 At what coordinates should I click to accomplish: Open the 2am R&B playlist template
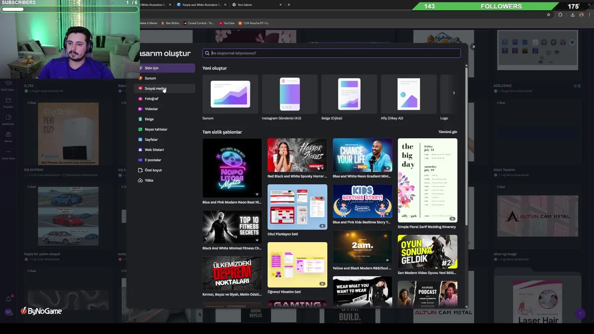click(x=362, y=247)
